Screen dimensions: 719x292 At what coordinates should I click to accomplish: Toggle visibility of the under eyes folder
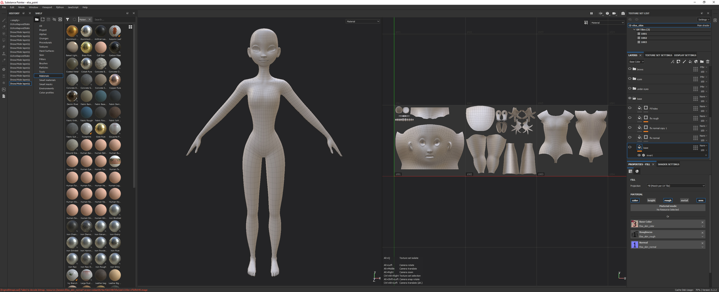[629, 89]
